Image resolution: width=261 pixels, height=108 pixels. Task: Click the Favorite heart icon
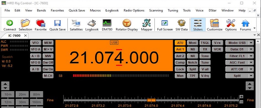pos(41,25)
